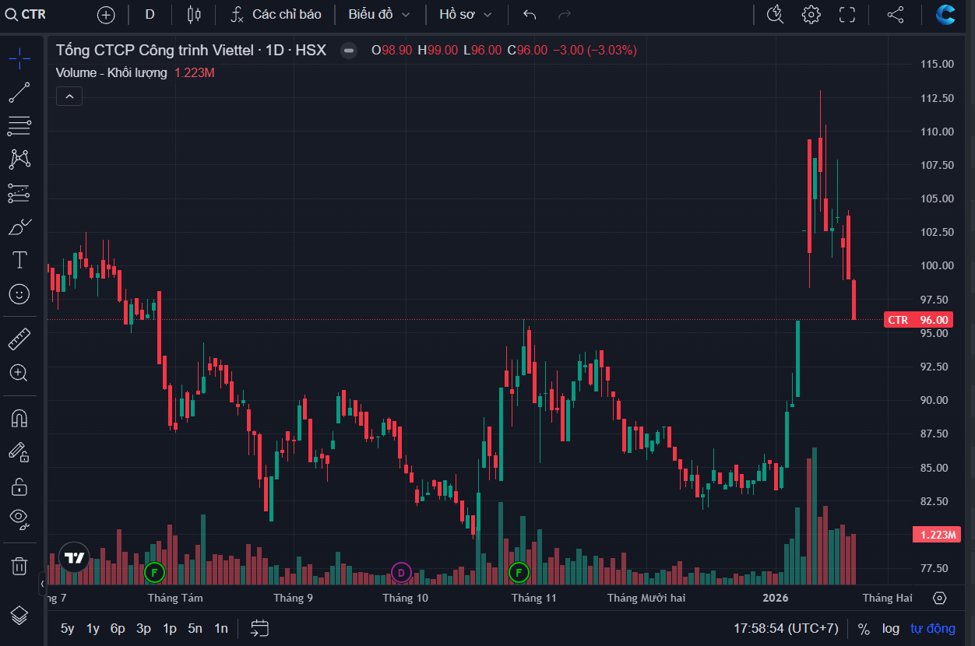This screenshot has height=646, width=975.
Task: Share the chart
Action: 896,14
